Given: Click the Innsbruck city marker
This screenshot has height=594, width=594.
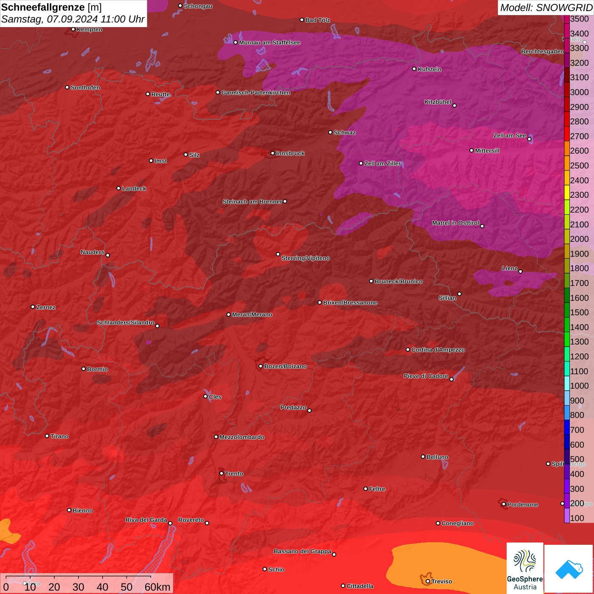Looking at the screenshot, I should [272, 153].
